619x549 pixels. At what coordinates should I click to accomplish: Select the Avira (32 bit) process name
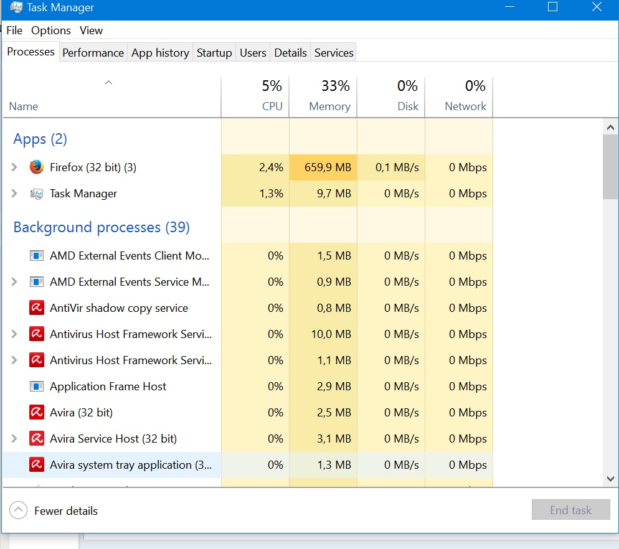82,413
